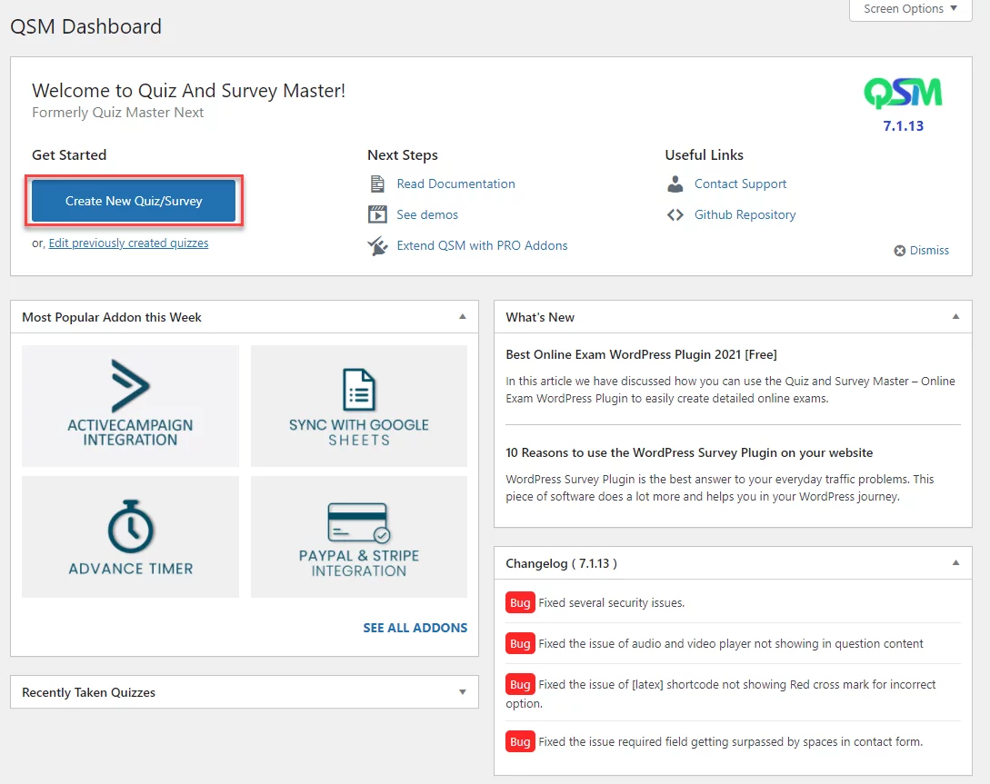990x784 pixels.
Task: Click the Create New Quiz/Survey button
Action: 134,201
